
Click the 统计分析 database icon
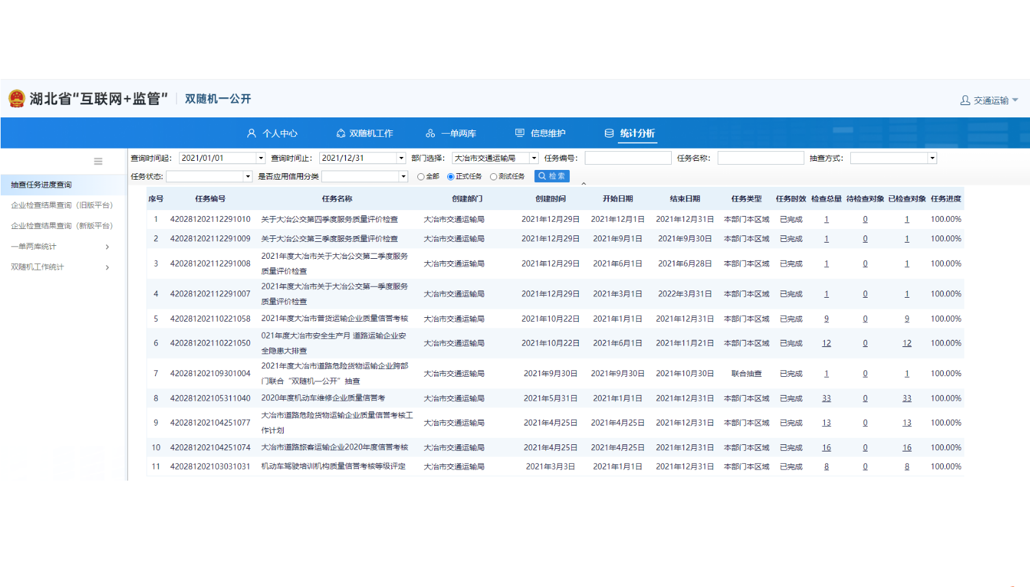(x=609, y=133)
